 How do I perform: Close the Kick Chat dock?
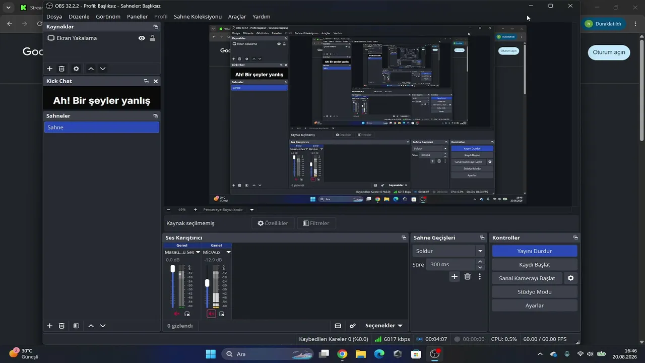pos(156,81)
